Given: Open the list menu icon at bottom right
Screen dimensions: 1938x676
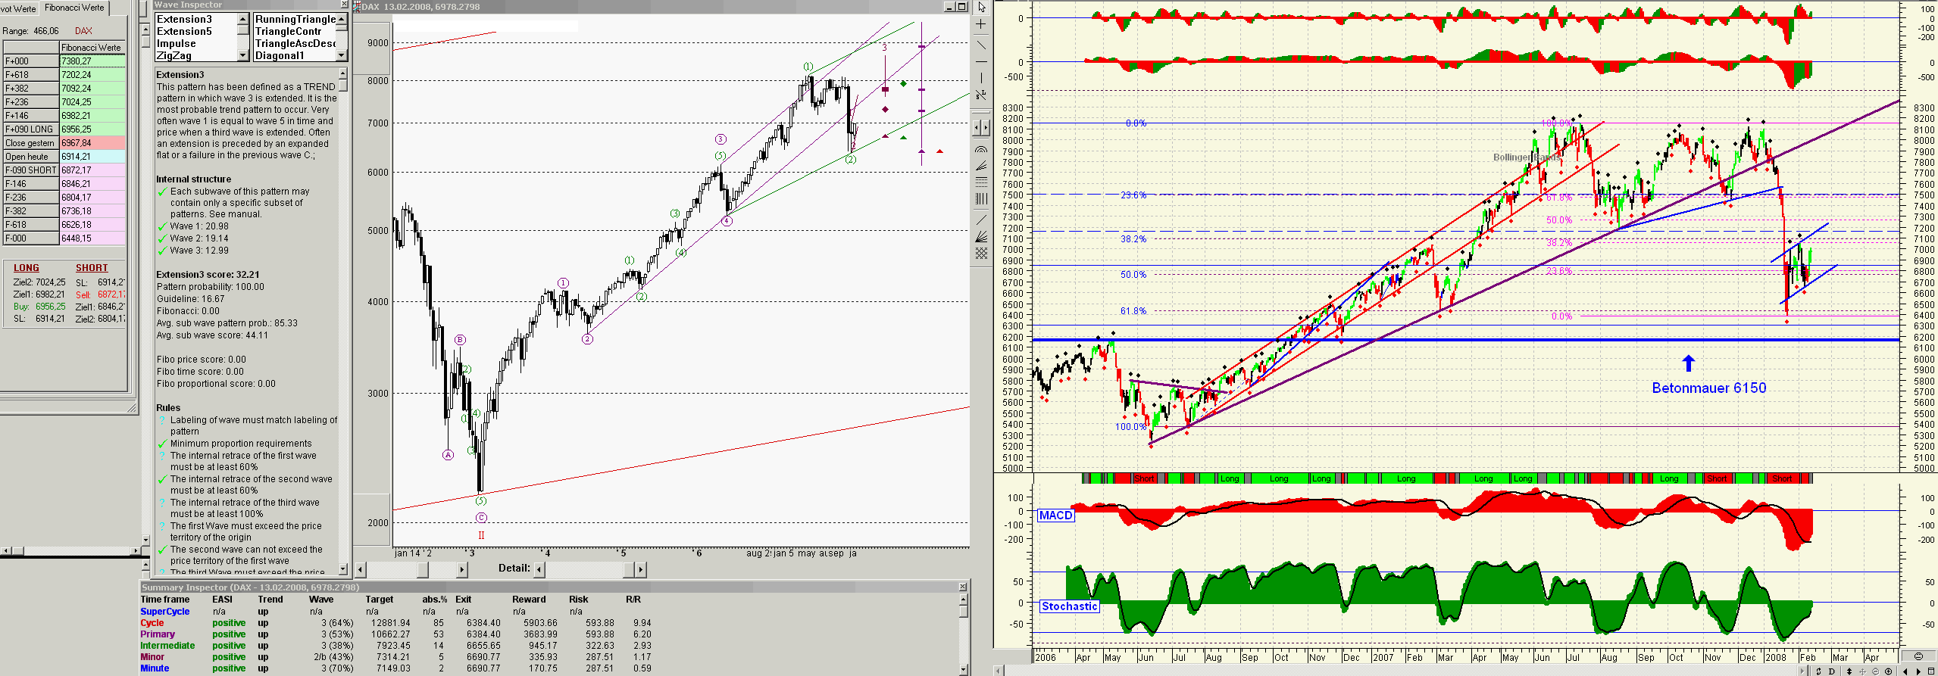Looking at the screenshot, I should 1931,671.
